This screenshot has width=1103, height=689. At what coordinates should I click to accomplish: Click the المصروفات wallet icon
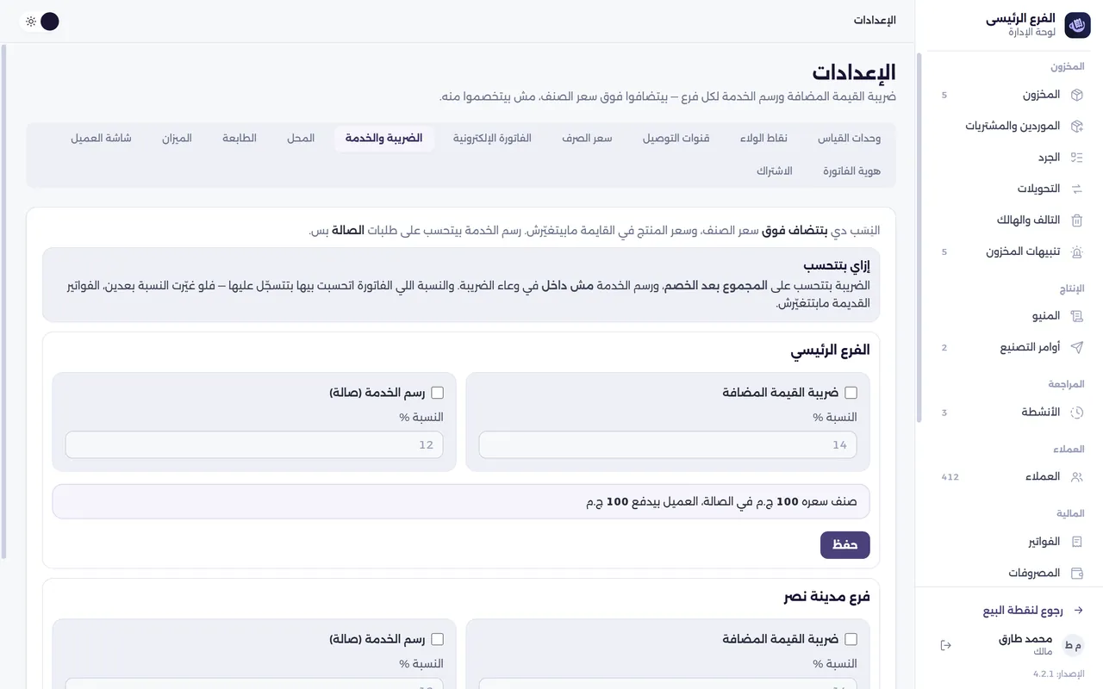(1076, 573)
